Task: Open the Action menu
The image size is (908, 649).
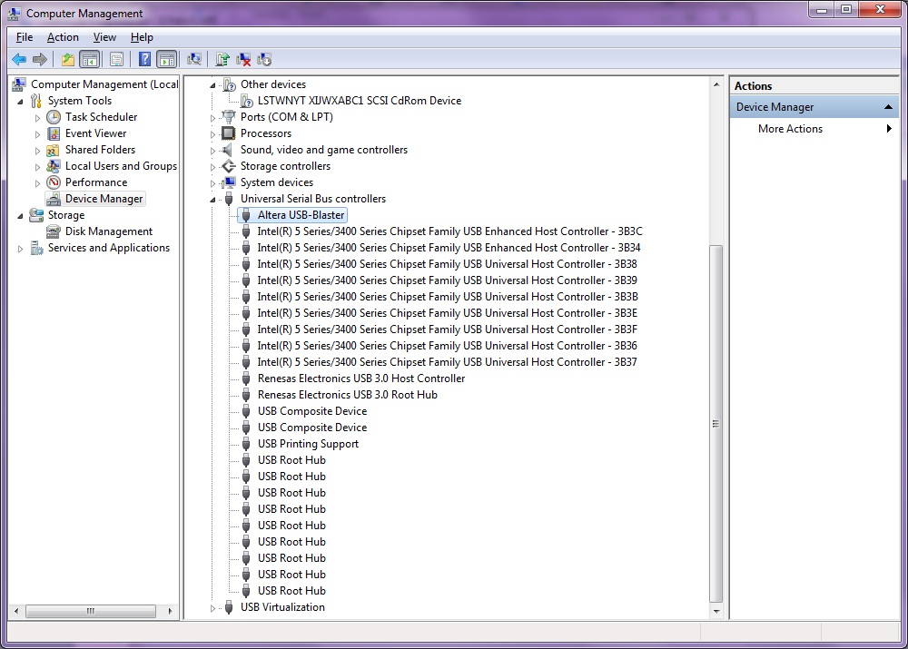Action: (x=63, y=37)
